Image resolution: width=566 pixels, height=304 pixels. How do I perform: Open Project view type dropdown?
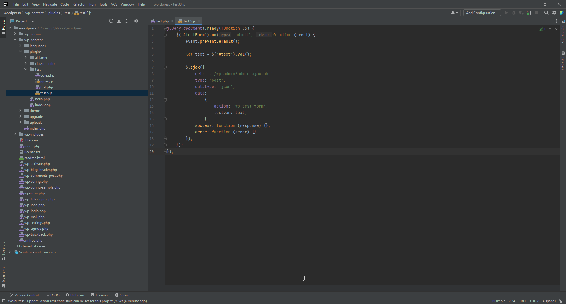pos(22,21)
